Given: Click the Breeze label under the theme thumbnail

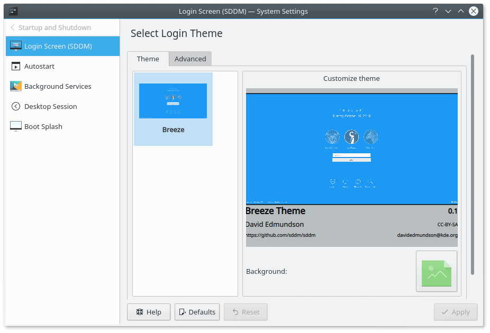Looking at the screenshot, I should [174, 130].
